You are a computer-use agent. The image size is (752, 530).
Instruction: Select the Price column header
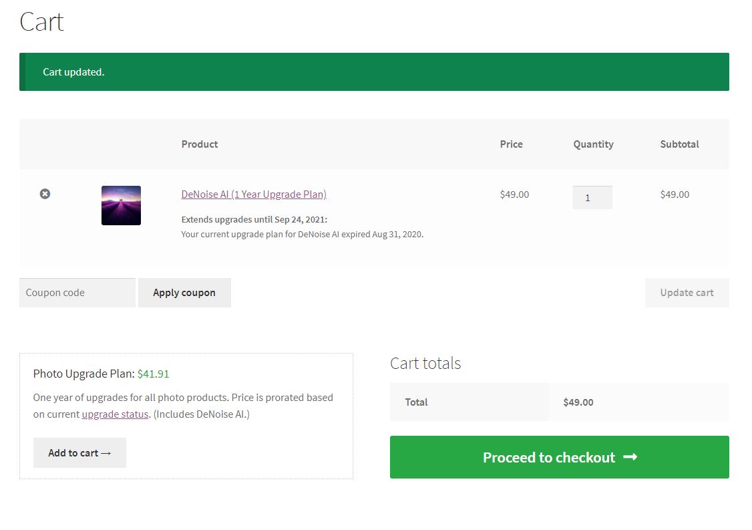[x=511, y=144]
